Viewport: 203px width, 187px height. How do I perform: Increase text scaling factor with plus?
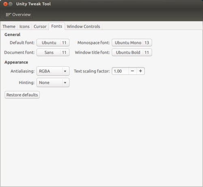140,71
